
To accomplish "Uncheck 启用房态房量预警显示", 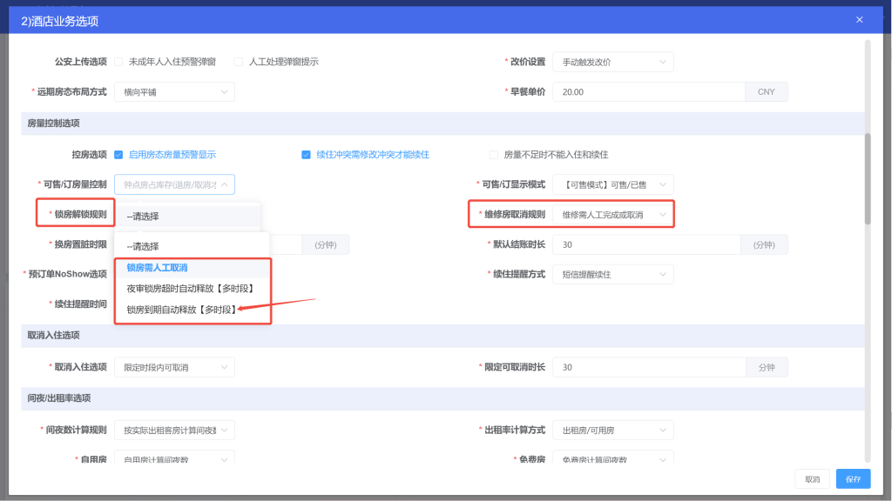I will point(118,153).
